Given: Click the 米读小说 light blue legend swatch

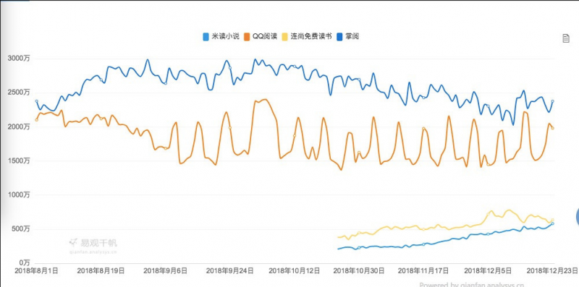Looking at the screenshot, I should point(206,37).
